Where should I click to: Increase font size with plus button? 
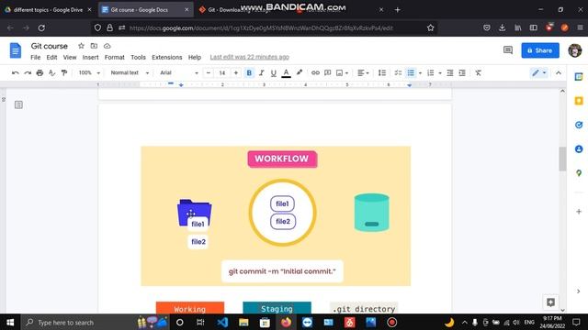(236, 73)
